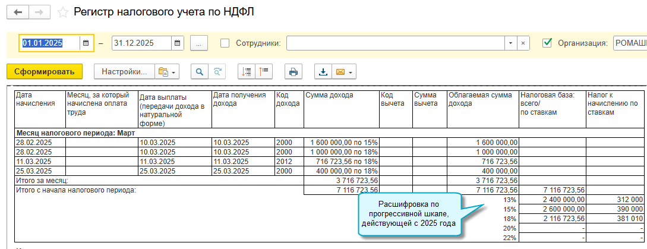Print the report with printer icon
The width and height of the screenshot is (647, 249).
(293, 71)
